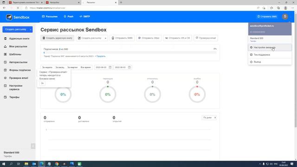Click the toolbar Создать рассылку button

pos(90,38)
